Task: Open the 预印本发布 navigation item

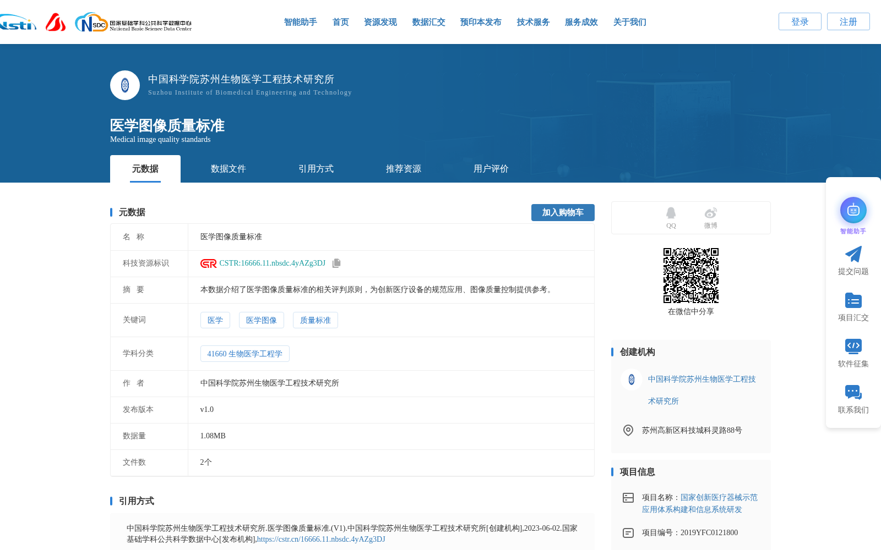Action: pos(481,22)
